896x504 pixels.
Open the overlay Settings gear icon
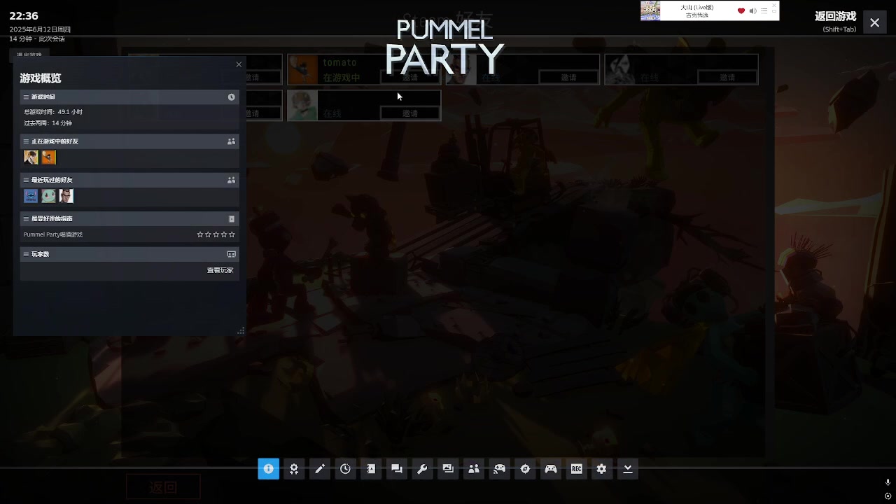602,469
